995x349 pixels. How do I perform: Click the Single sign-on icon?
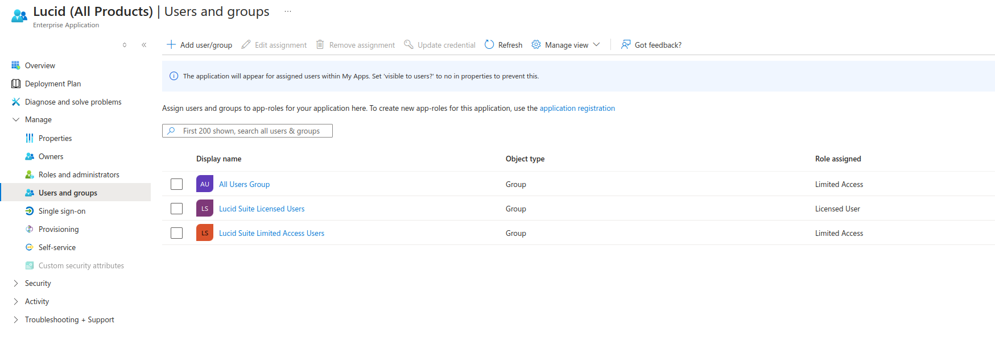pos(30,211)
